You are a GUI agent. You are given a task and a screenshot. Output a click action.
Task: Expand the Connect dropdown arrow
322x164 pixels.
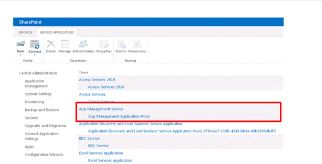pos(35,55)
